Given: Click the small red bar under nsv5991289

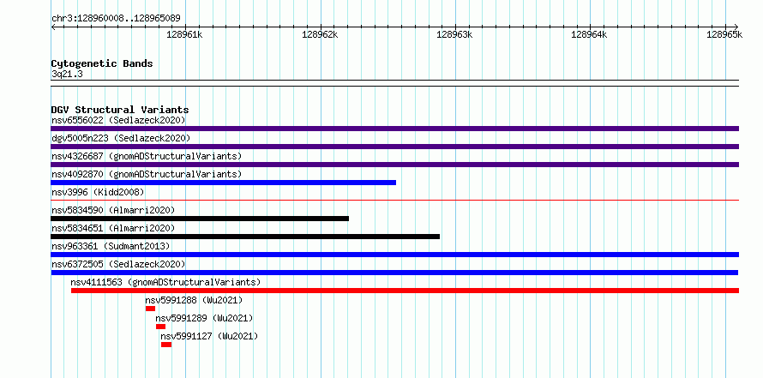Looking at the screenshot, I should [160, 327].
